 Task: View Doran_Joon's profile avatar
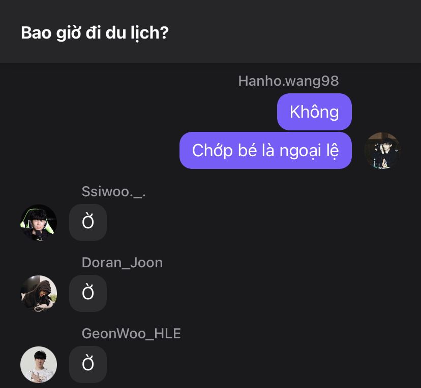tap(39, 294)
